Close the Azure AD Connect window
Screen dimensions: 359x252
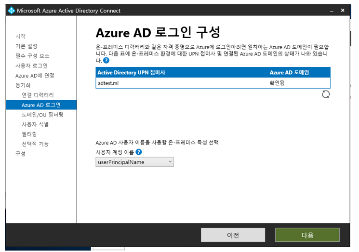pos(343,10)
